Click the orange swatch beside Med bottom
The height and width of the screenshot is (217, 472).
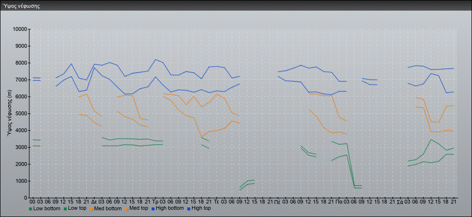pos(92,209)
